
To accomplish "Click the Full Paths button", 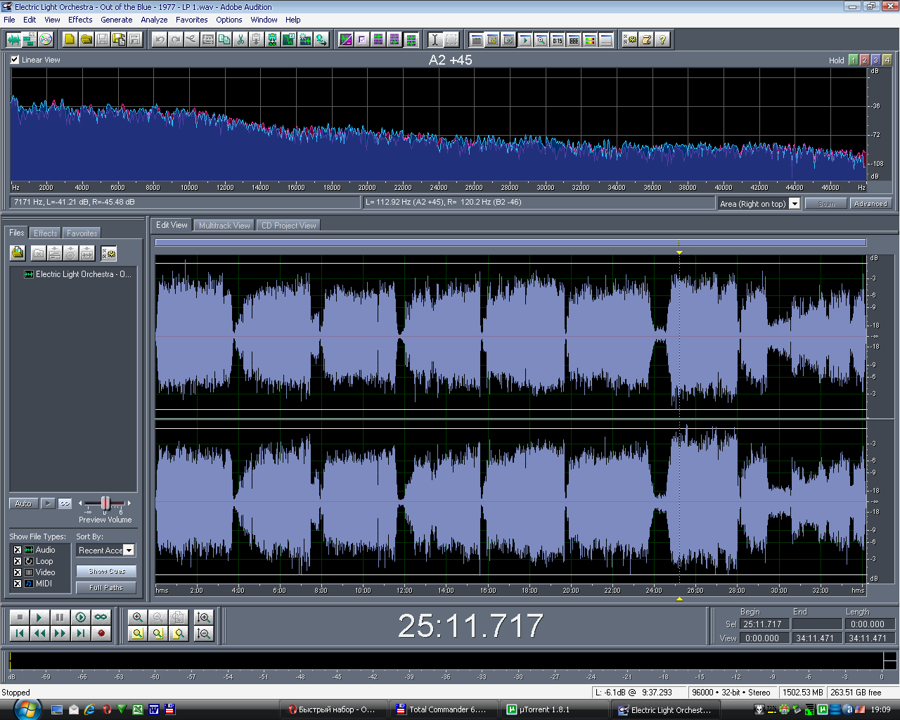I will tap(106, 588).
